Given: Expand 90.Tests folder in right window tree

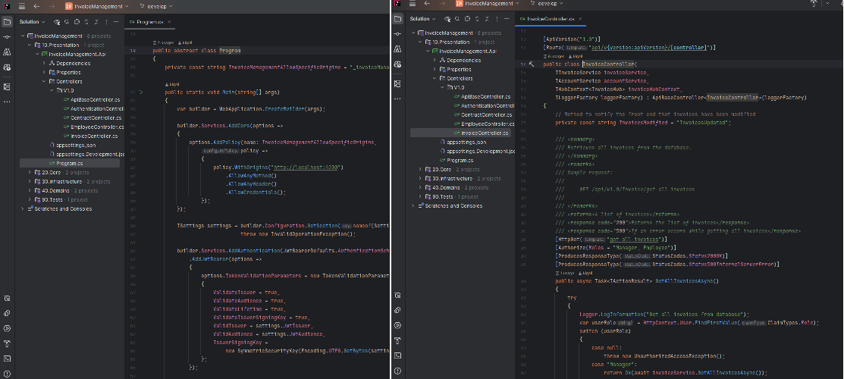Looking at the screenshot, I should coord(420,196).
